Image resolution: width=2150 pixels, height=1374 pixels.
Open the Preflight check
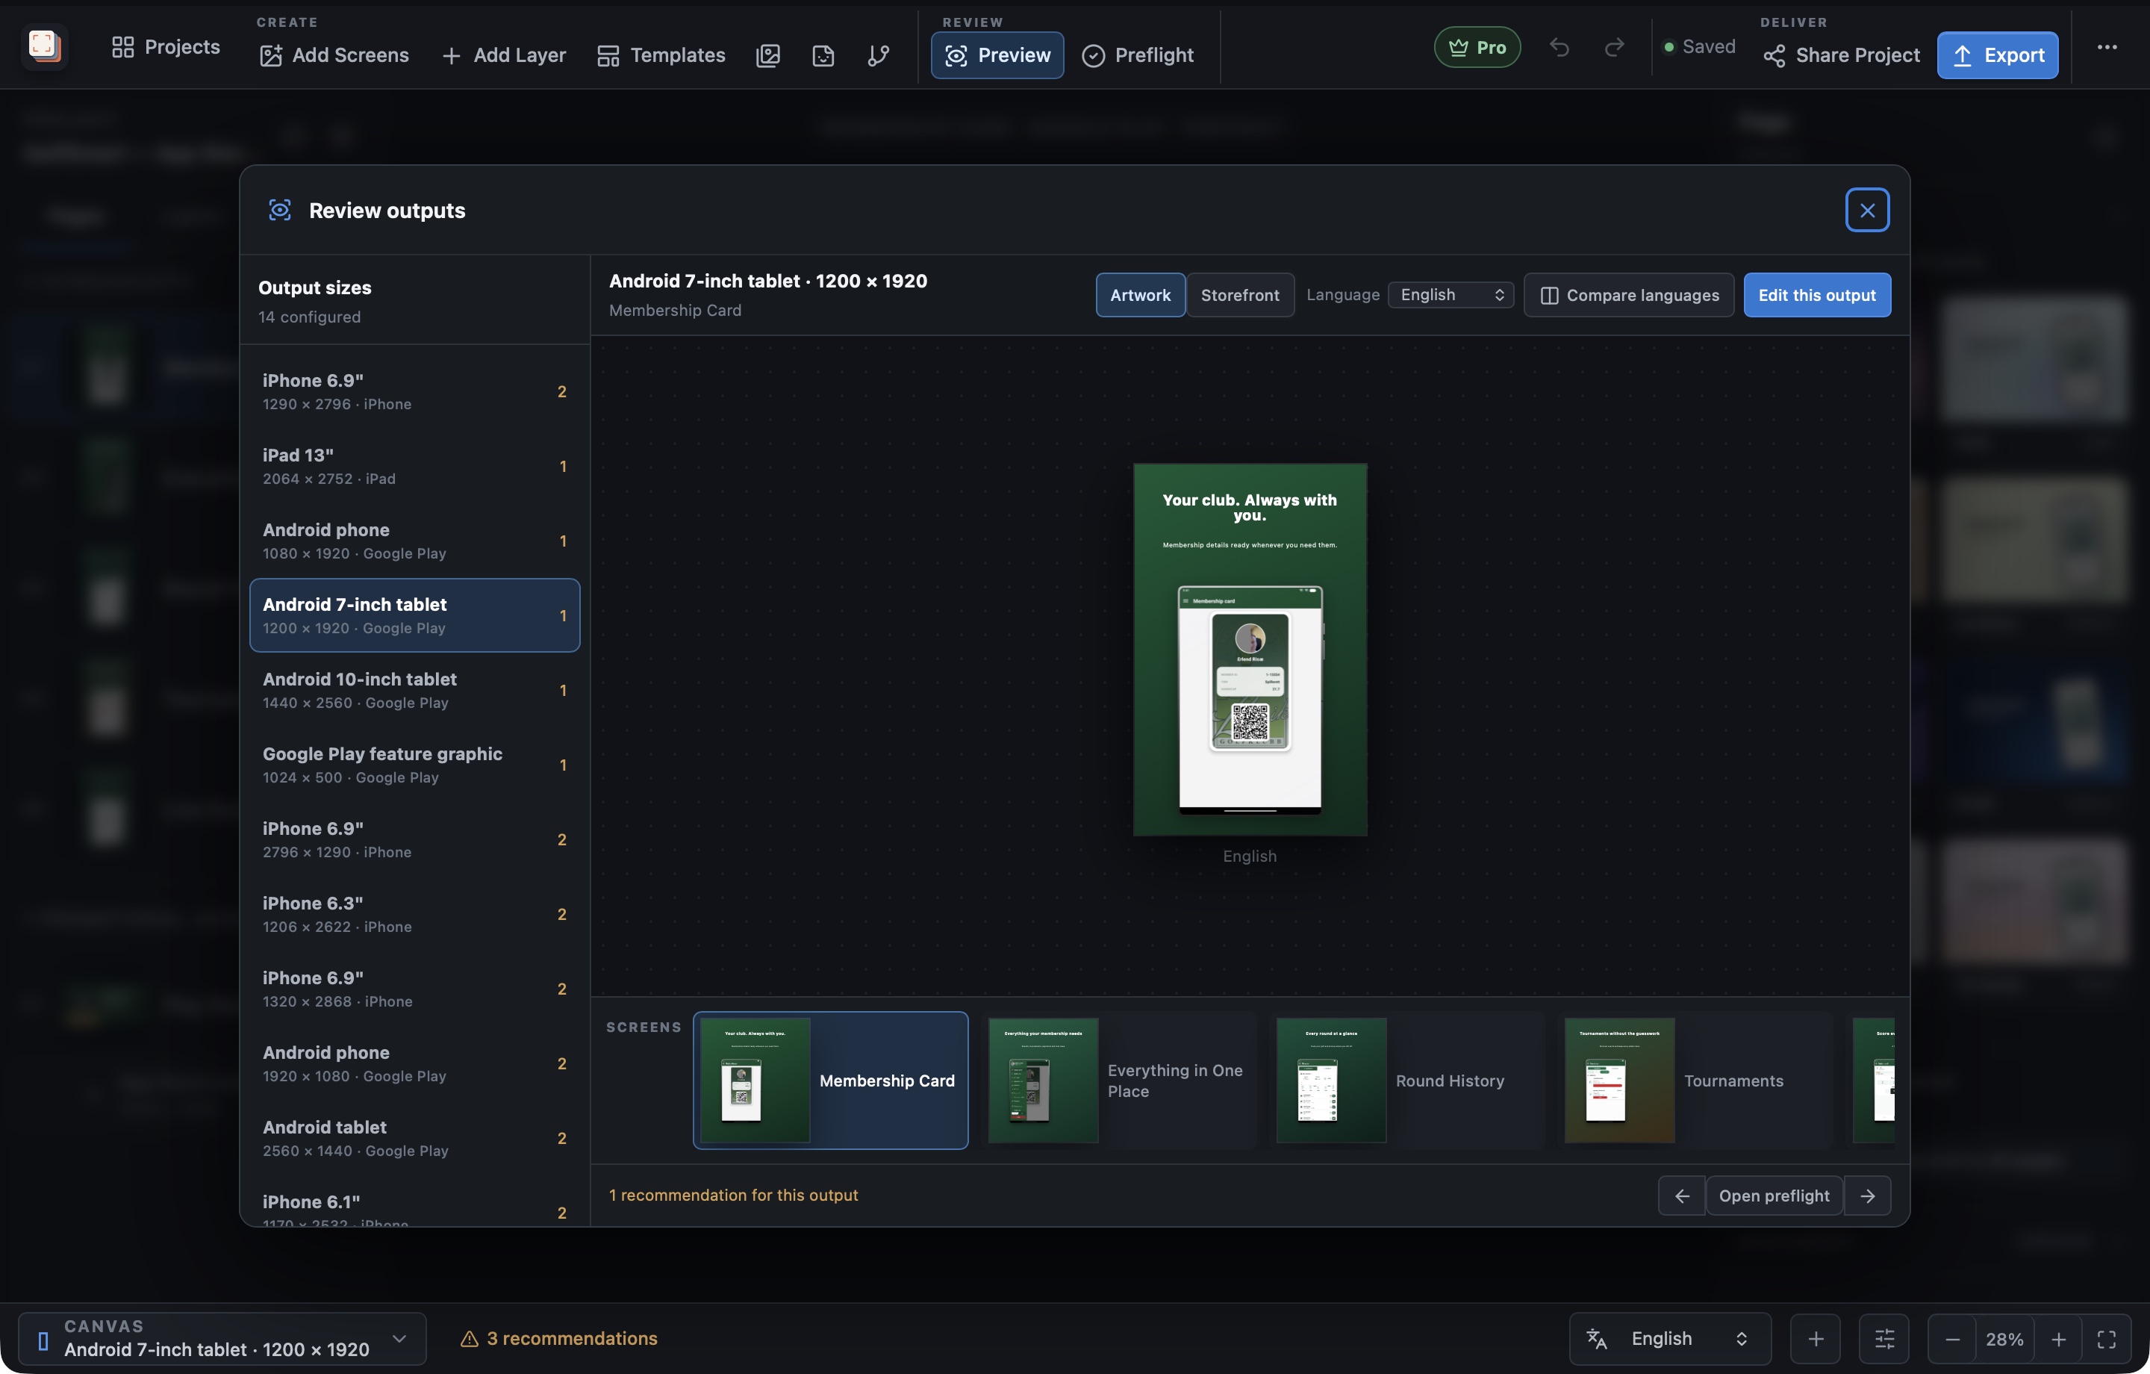(1138, 55)
